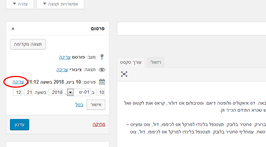266x147 pixels.
Task: Toggle the fullscreen distraction-free editor icon
Action: point(124,74)
